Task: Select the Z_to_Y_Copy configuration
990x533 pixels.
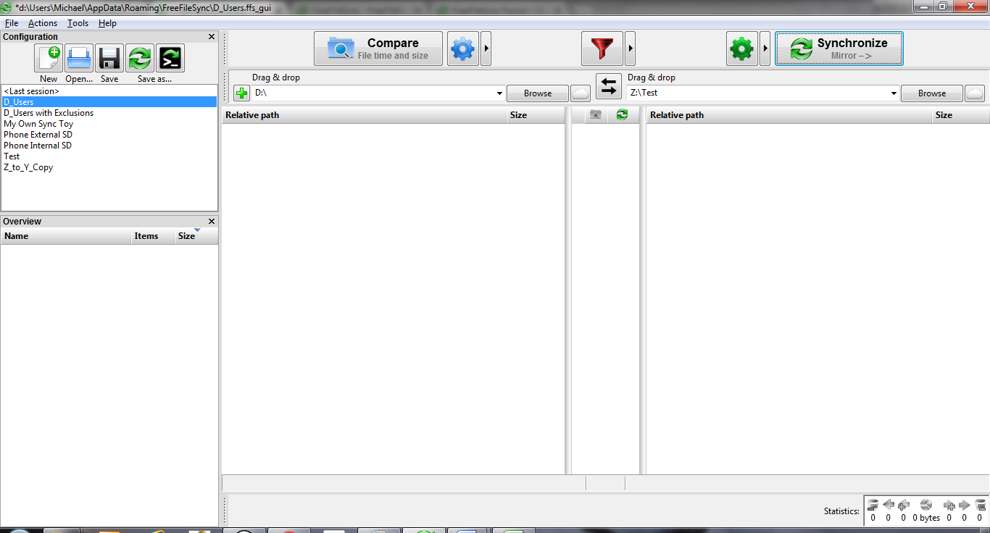Action: coord(109,167)
